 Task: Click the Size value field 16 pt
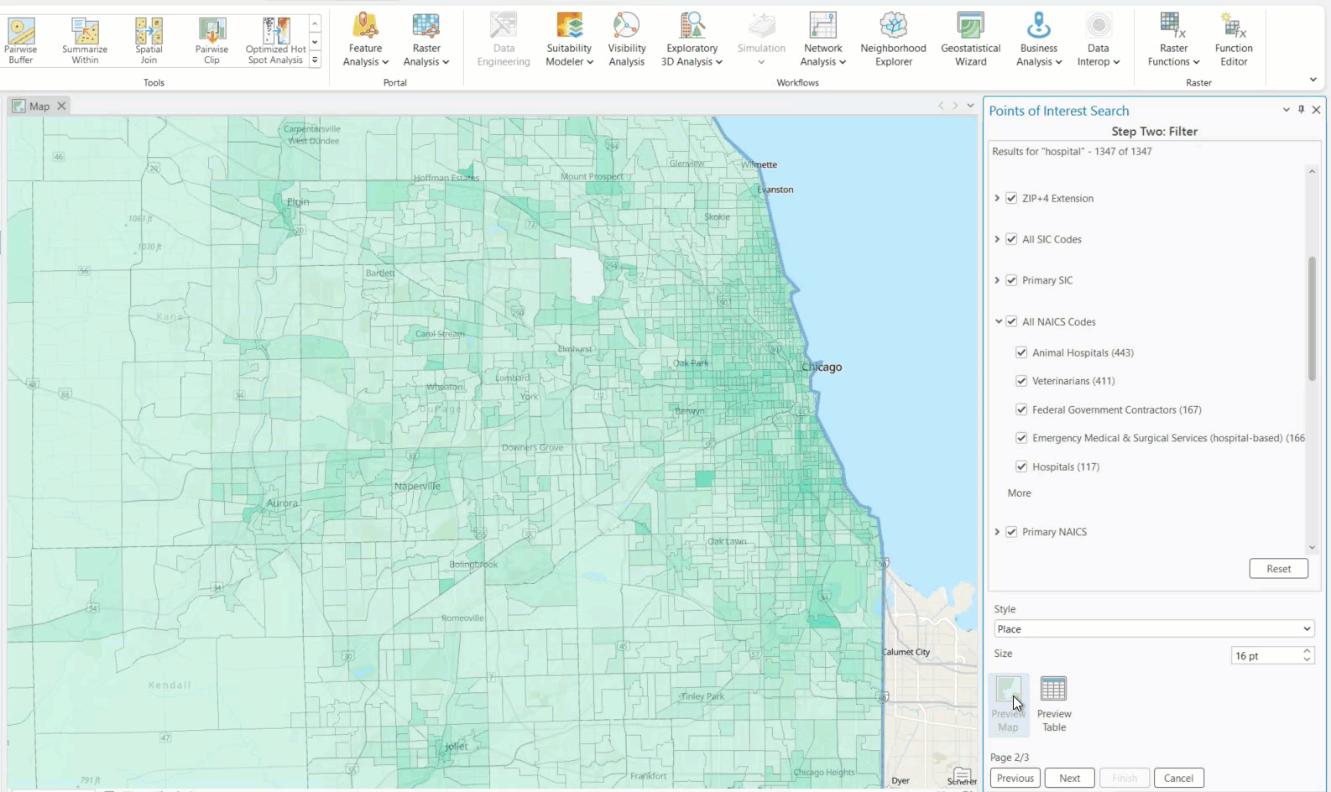(1266, 656)
